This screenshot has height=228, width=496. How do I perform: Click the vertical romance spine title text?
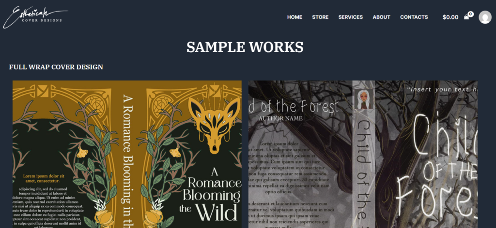[x=128, y=160]
